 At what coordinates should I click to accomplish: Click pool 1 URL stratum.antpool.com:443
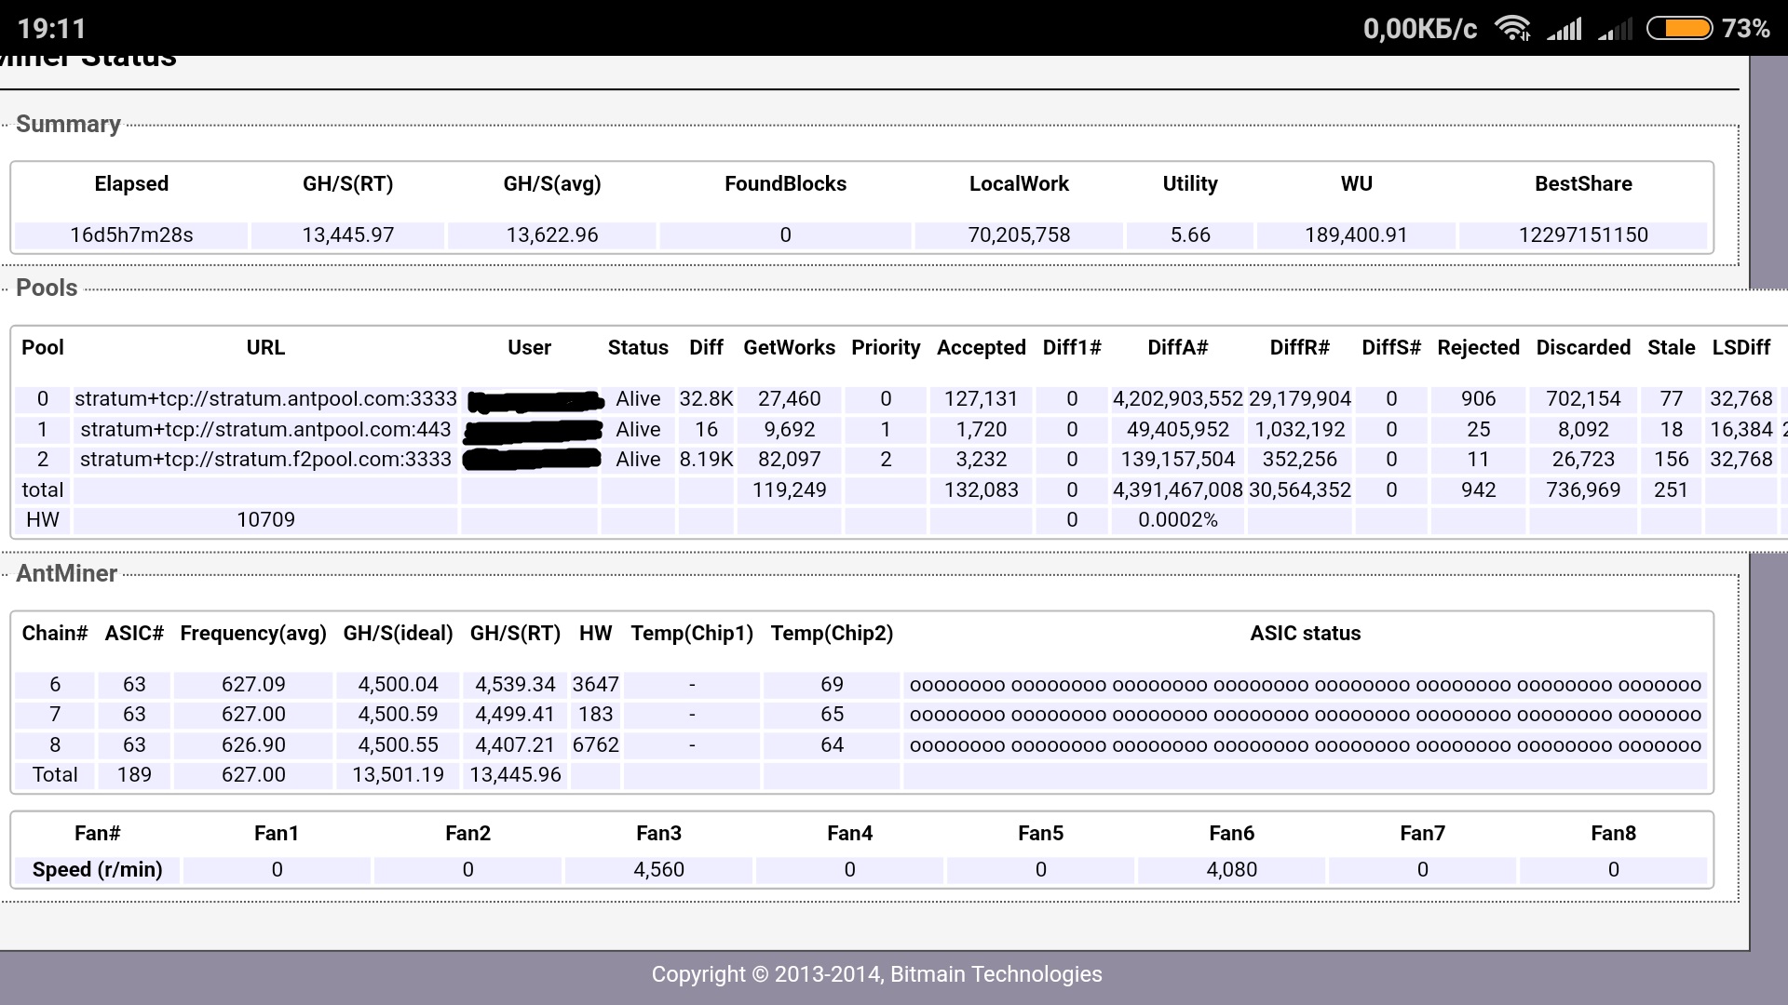pos(265,430)
